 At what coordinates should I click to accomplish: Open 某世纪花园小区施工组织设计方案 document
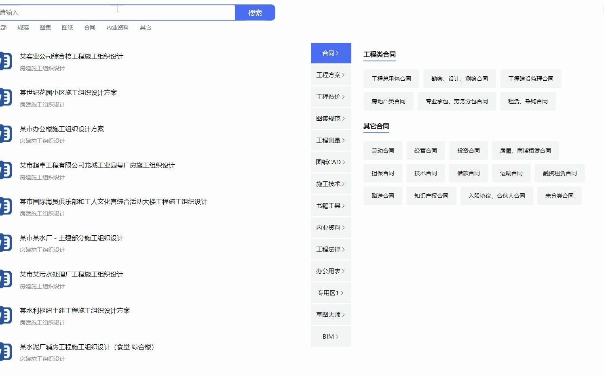pyautogui.click(x=68, y=93)
